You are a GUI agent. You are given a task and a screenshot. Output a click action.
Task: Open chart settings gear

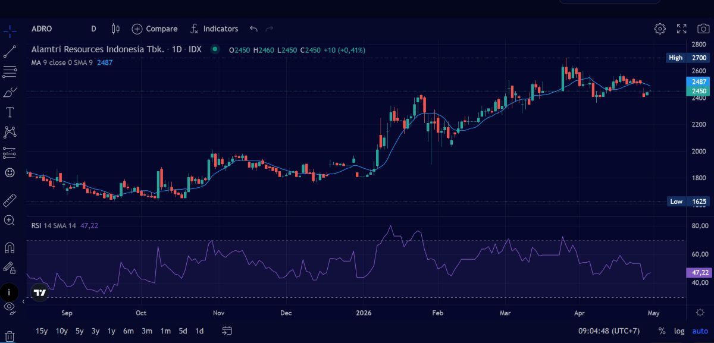(x=660, y=29)
